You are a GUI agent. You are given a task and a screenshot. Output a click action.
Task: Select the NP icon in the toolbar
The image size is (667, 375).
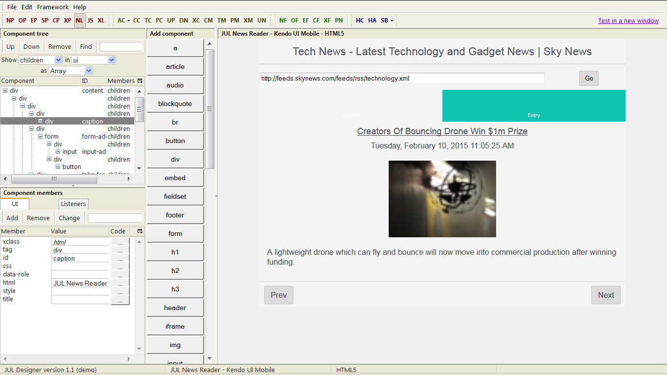tap(10, 21)
